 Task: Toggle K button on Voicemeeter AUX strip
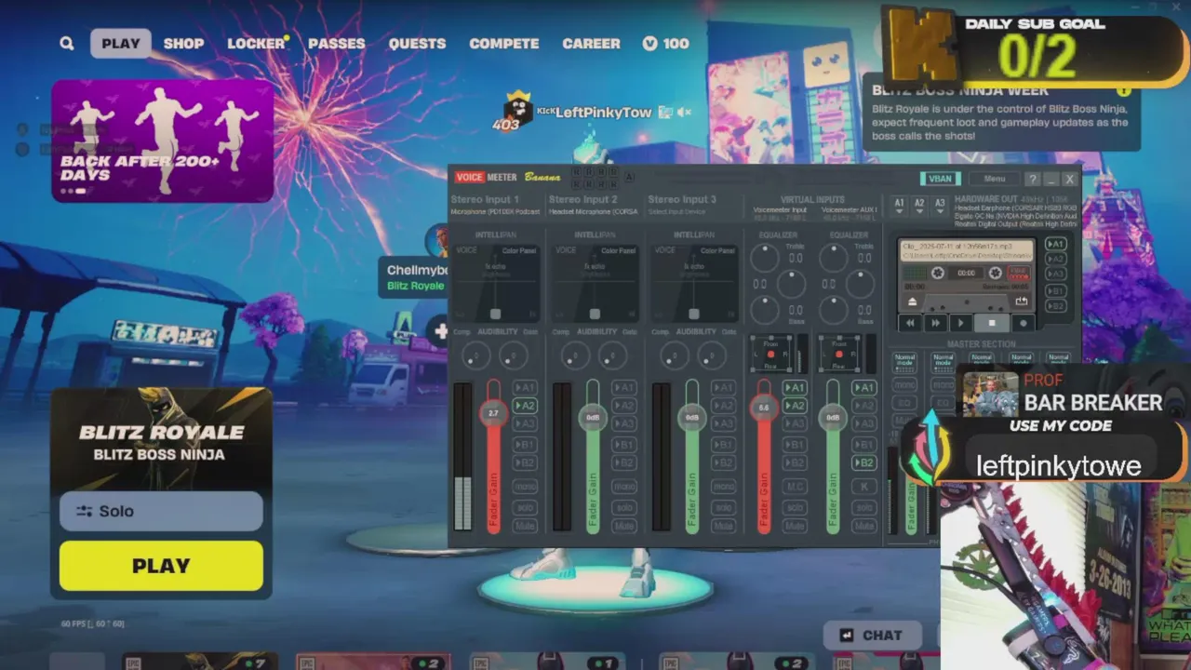click(864, 487)
